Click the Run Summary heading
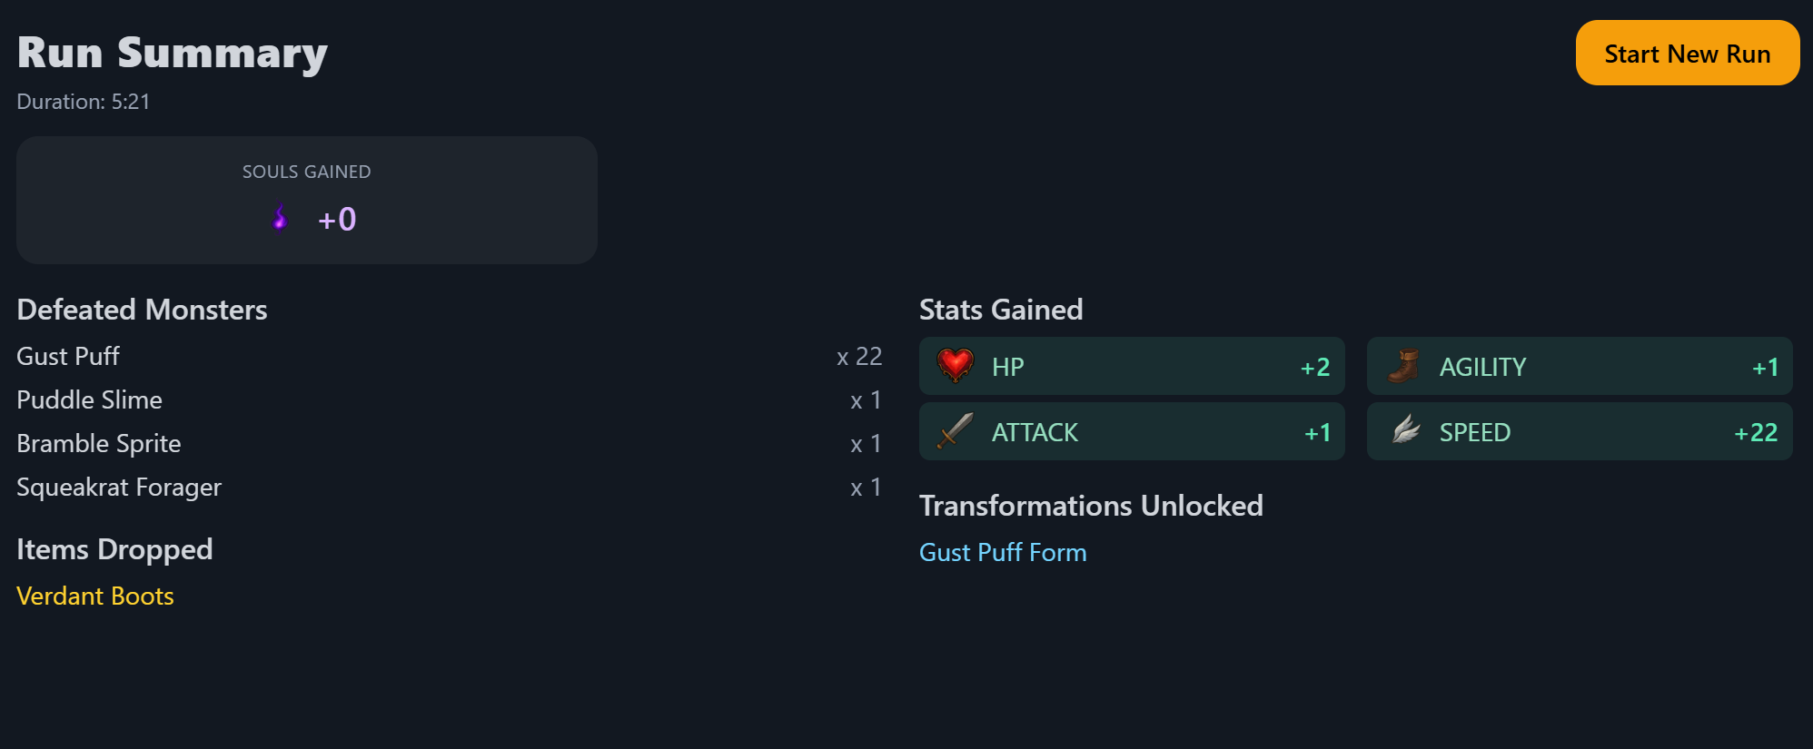 tap(173, 53)
